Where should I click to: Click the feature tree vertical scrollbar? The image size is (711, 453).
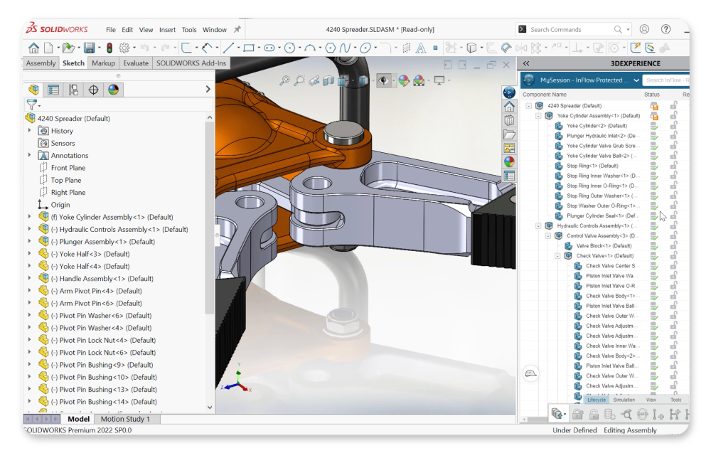210,218
